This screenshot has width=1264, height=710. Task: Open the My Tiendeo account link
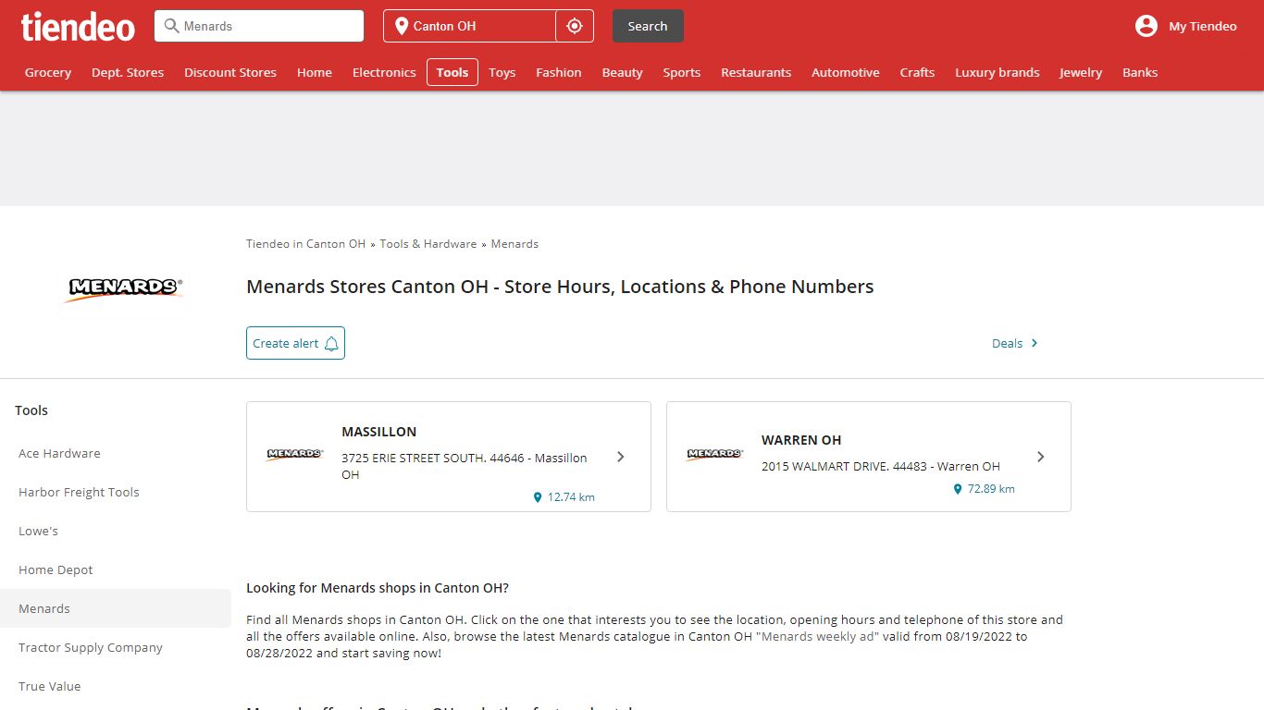[1203, 26]
